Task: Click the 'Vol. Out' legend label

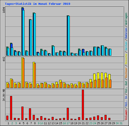Action: click(126, 87)
